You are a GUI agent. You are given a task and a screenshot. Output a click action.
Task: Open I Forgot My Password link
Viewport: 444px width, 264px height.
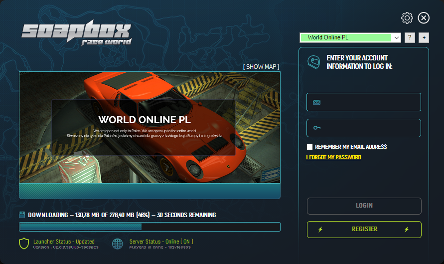pos(333,157)
